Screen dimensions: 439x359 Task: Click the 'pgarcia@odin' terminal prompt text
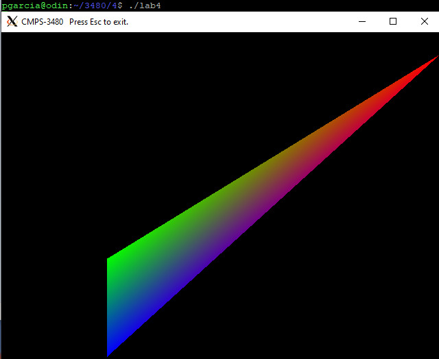point(35,5)
